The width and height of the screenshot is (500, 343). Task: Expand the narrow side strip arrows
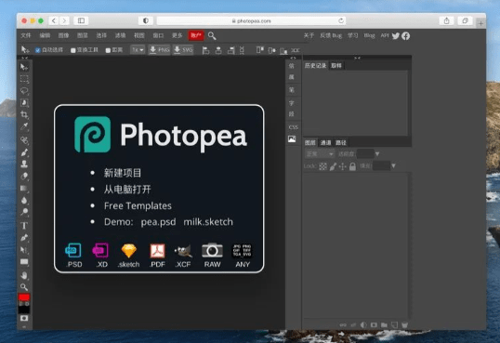click(x=293, y=58)
